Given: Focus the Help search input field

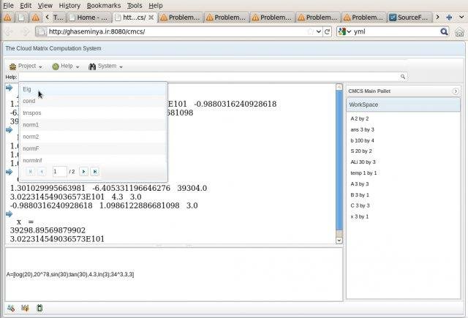Looking at the screenshot, I should 209,77.
